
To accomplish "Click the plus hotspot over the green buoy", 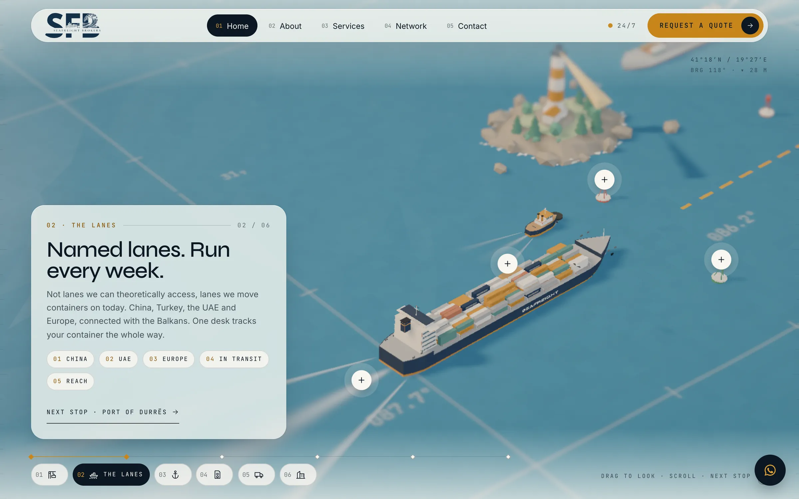I will tap(721, 259).
